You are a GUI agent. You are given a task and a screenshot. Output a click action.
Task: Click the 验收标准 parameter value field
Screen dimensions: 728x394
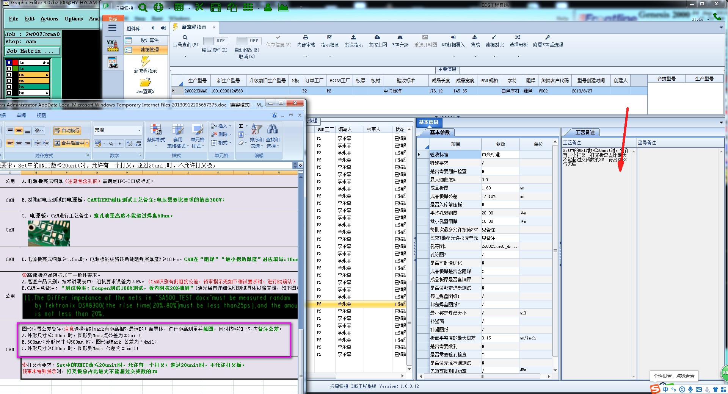[500, 155]
